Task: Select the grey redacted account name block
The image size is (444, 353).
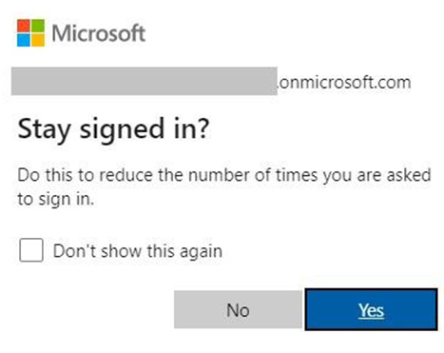Action: click(x=145, y=81)
